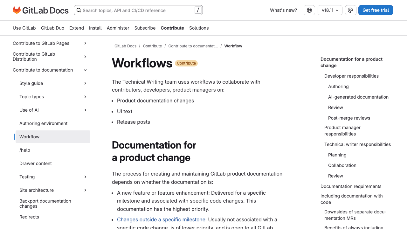Open Changes outside a specific milestone link
This screenshot has height=229, width=407.
point(161,219)
